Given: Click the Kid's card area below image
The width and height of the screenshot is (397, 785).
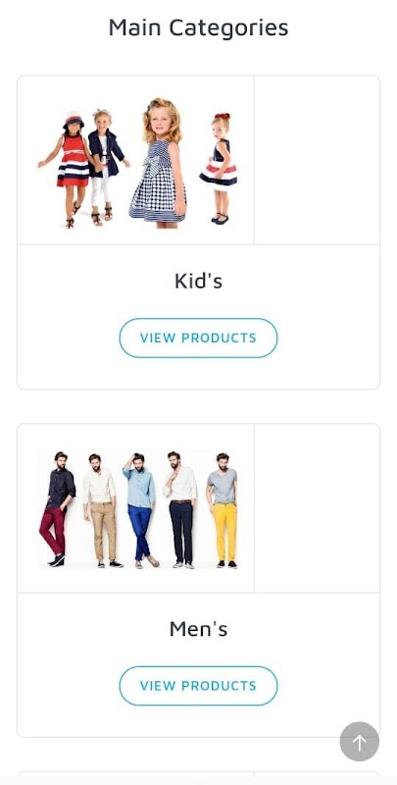Looking at the screenshot, I should pyautogui.click(x=198, y=316).
